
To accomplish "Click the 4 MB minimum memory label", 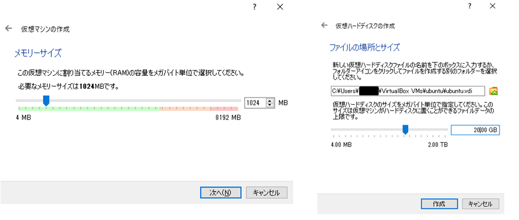I will coord(24,118).
